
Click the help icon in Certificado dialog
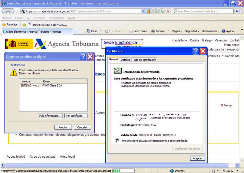196,51
